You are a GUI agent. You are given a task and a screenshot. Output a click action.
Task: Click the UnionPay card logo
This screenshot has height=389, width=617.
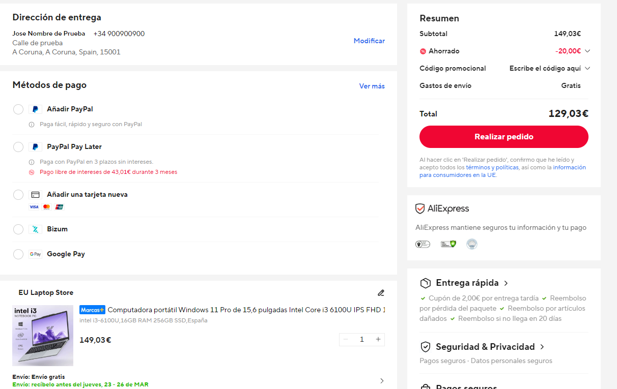pyautogui.click(x=59, y=207)
